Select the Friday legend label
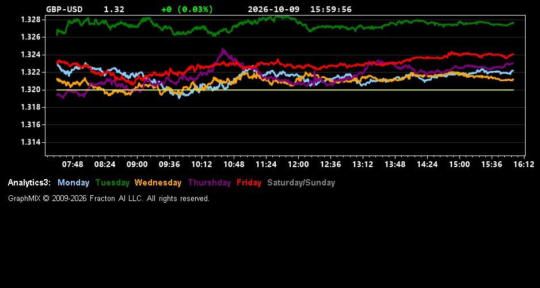Image resolution: width=540 pixels, height=288 pixels. click(x=249, y=183)
